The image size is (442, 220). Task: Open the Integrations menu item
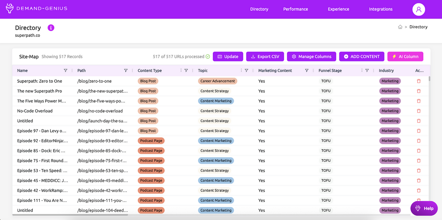(x=381, y=9)
